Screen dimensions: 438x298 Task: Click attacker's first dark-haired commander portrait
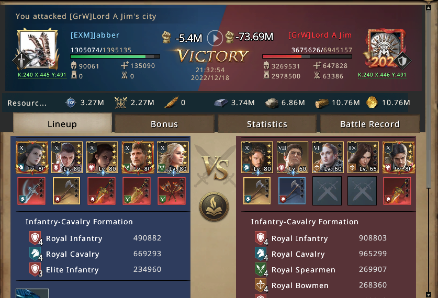pos(31,157)
